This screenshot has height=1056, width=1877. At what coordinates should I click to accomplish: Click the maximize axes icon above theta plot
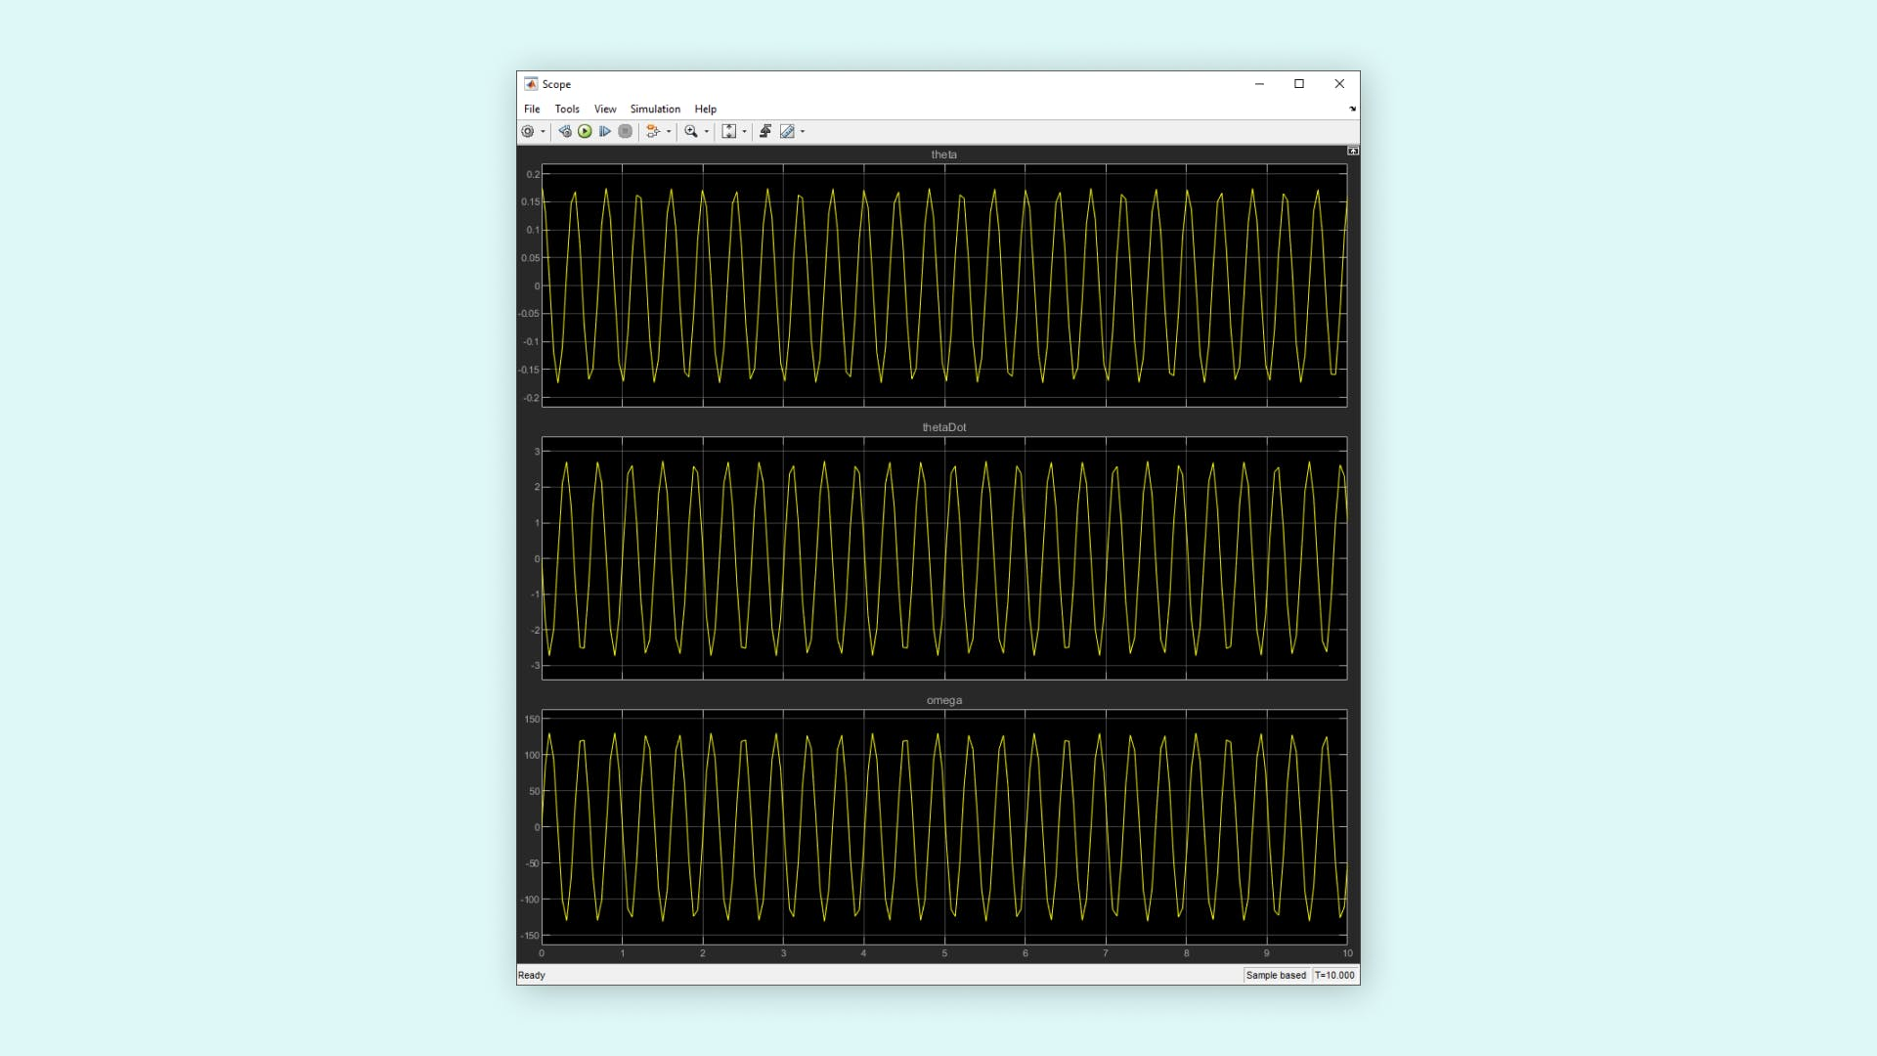[1353, 151]
